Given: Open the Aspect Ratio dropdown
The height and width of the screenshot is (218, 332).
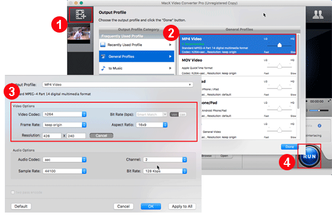Looking at the screenshot, I should coord(152,125).
